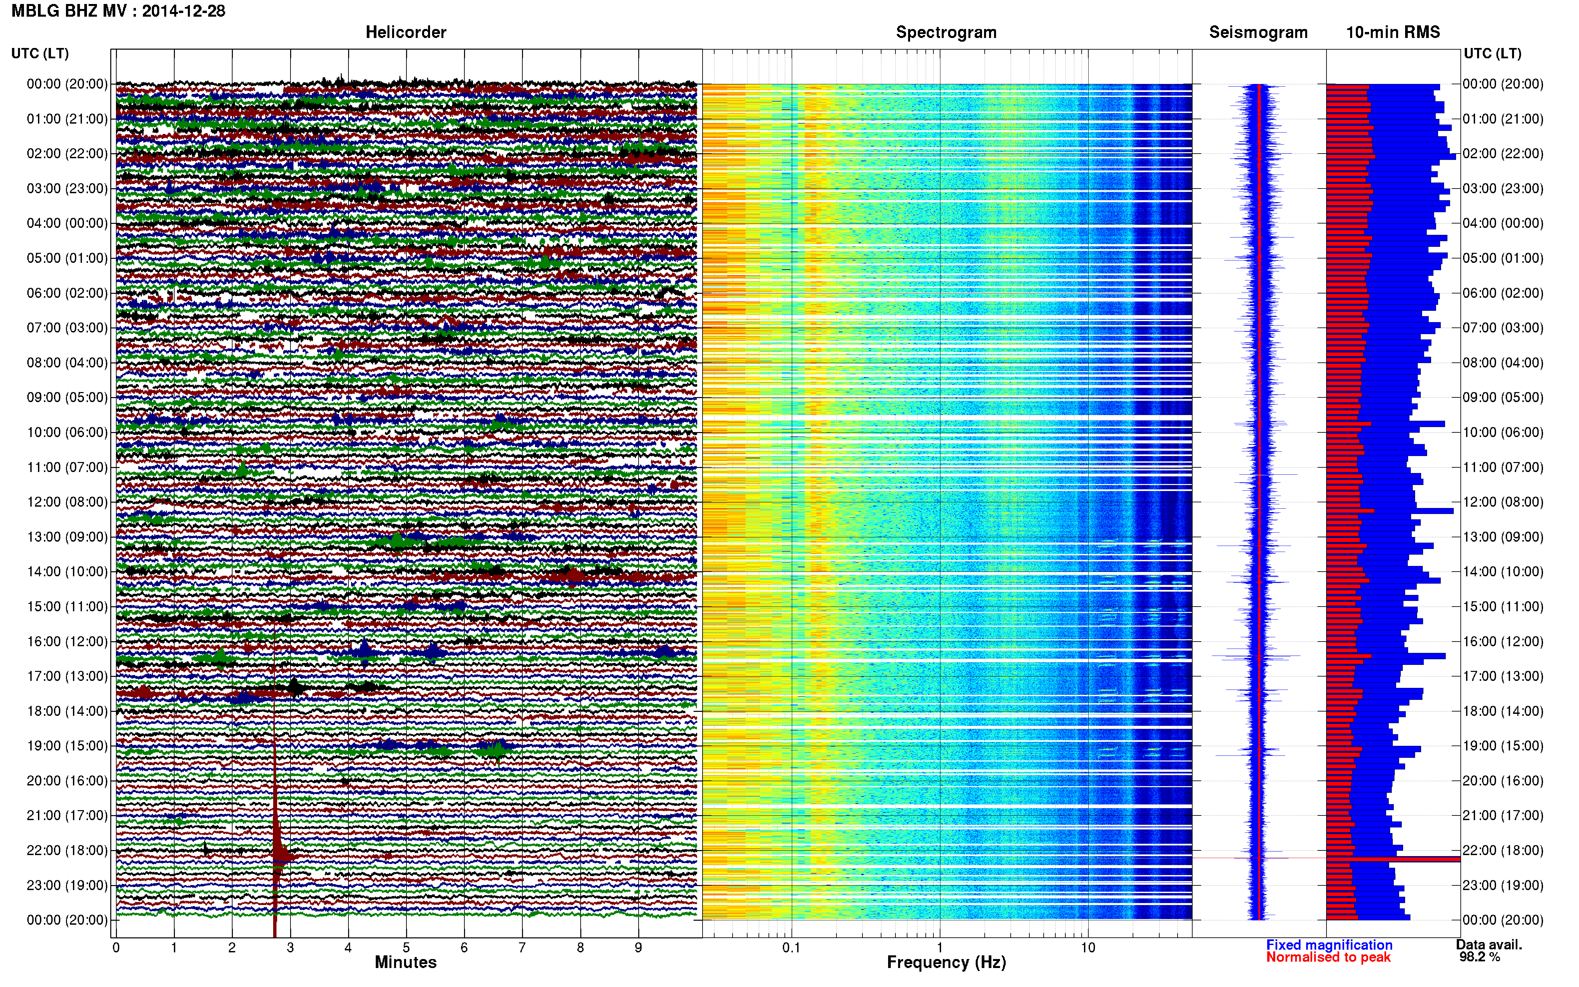Click the 'Seismogram' panel heading
This screenshot has height=987, width=1579.
click(x=1258, y=32)
